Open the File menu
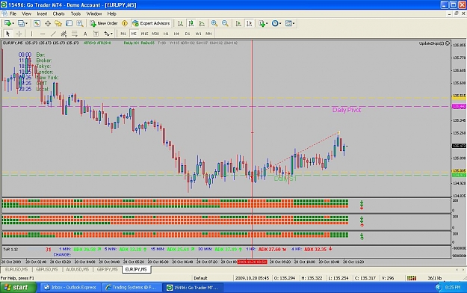Image resolution: width=467 pixels, height=293 pixels. 13,13
